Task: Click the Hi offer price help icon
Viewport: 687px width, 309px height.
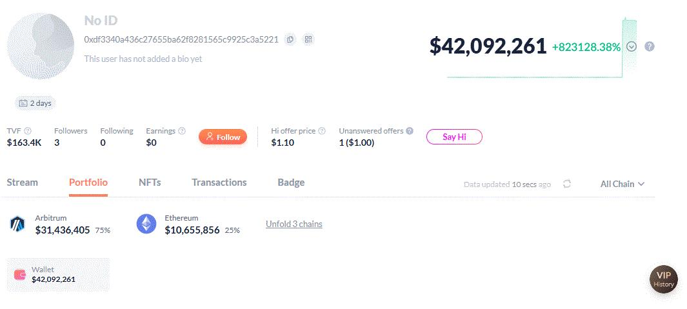Action: (322, 131)
